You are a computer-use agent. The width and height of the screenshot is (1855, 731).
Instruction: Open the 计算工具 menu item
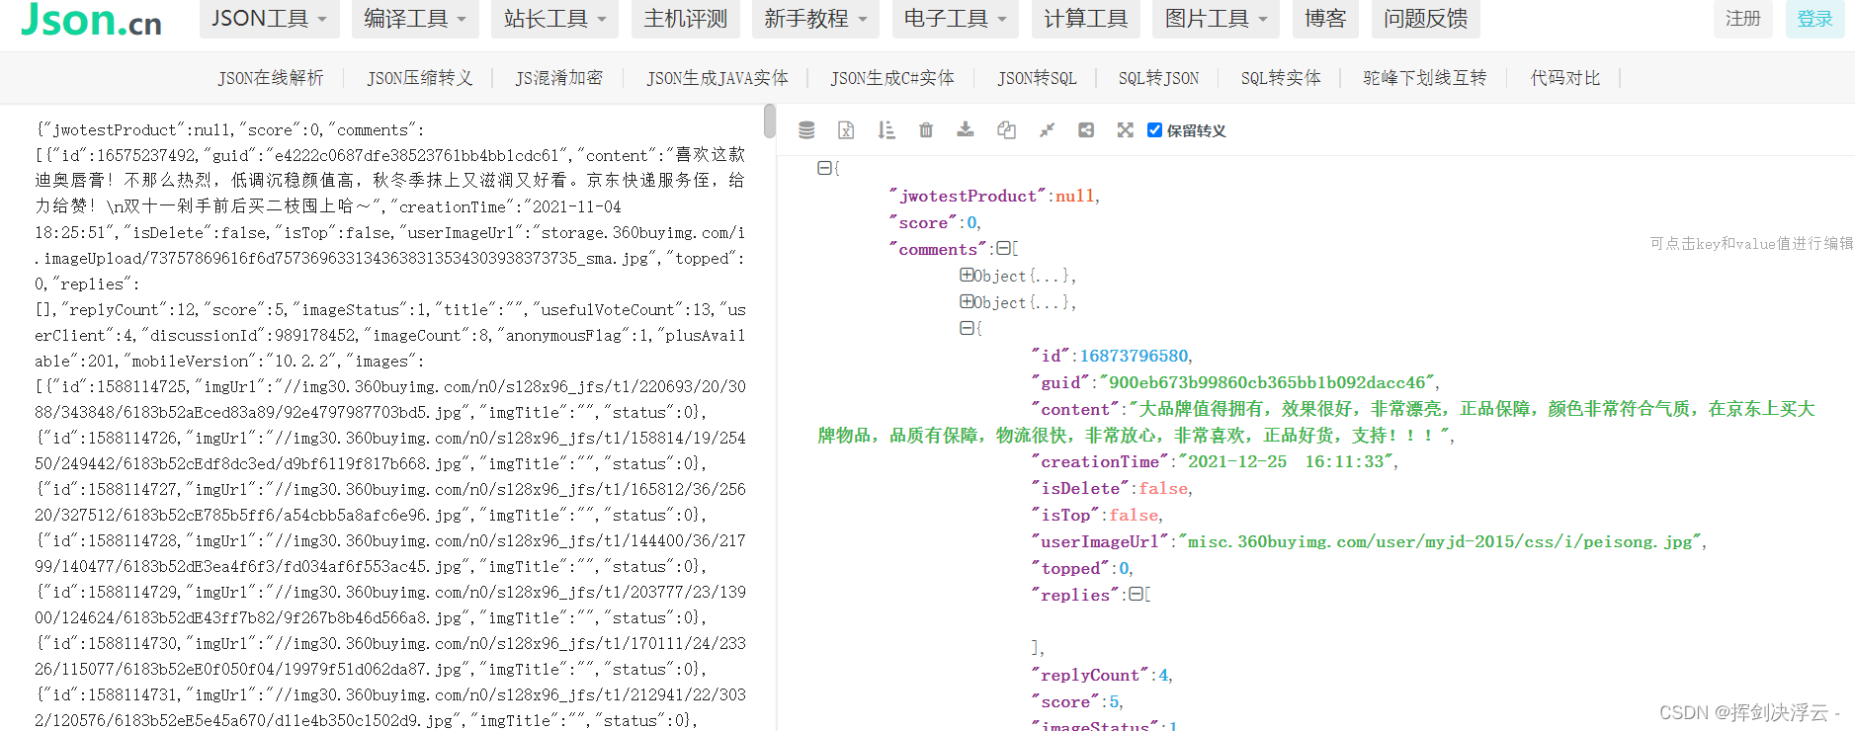pos(1086,19)
